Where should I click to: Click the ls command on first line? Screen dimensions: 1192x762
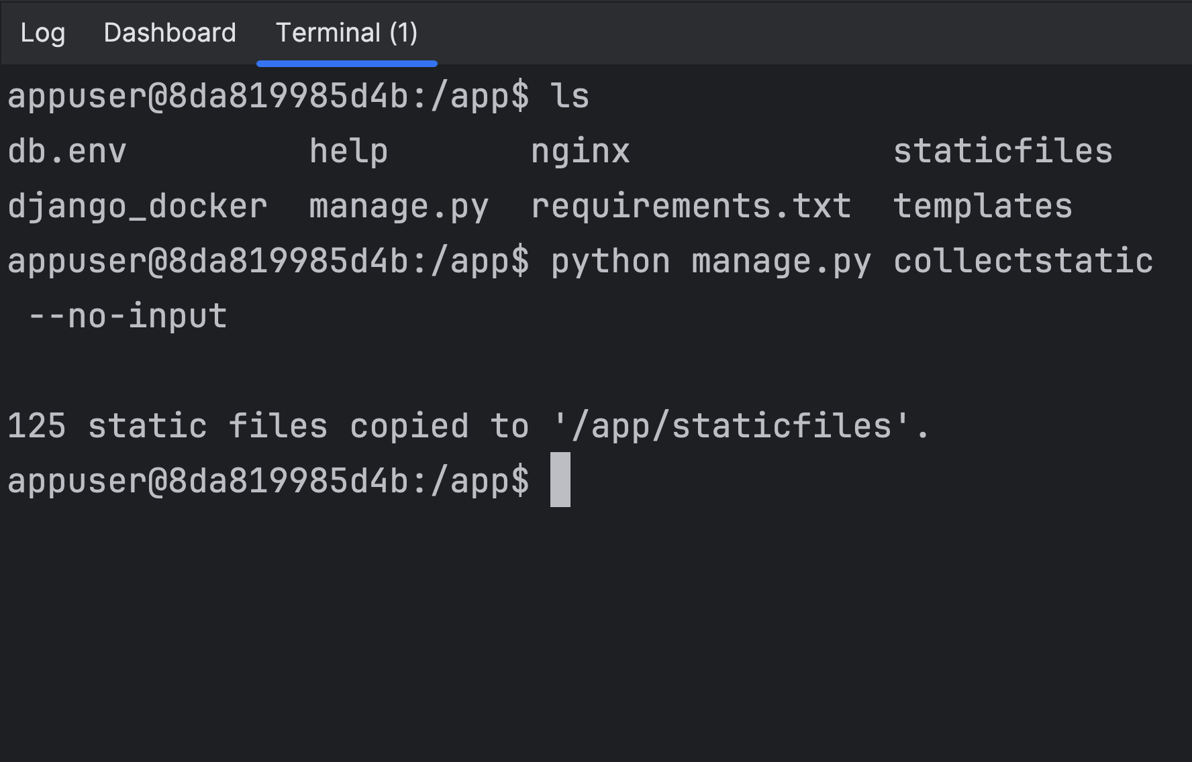pos(570,97)
